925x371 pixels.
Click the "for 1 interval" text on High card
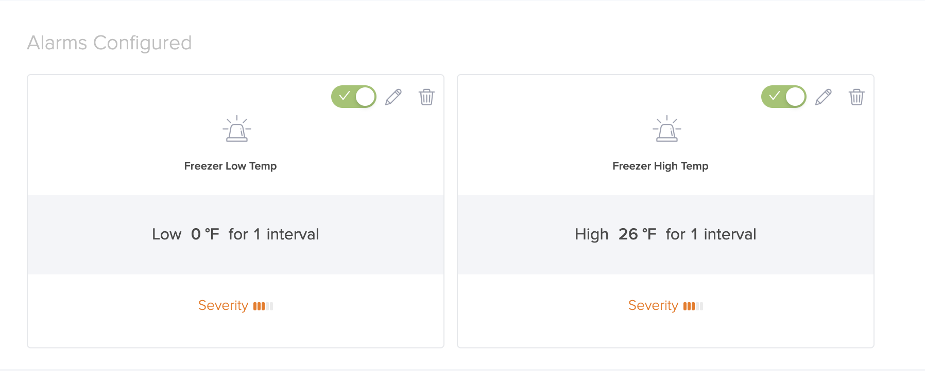point(711,234)
